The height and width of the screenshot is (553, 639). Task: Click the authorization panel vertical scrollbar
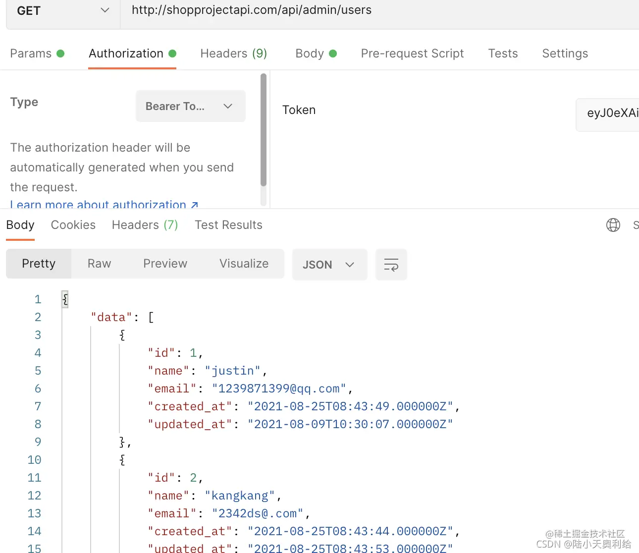tap(264, 130)
